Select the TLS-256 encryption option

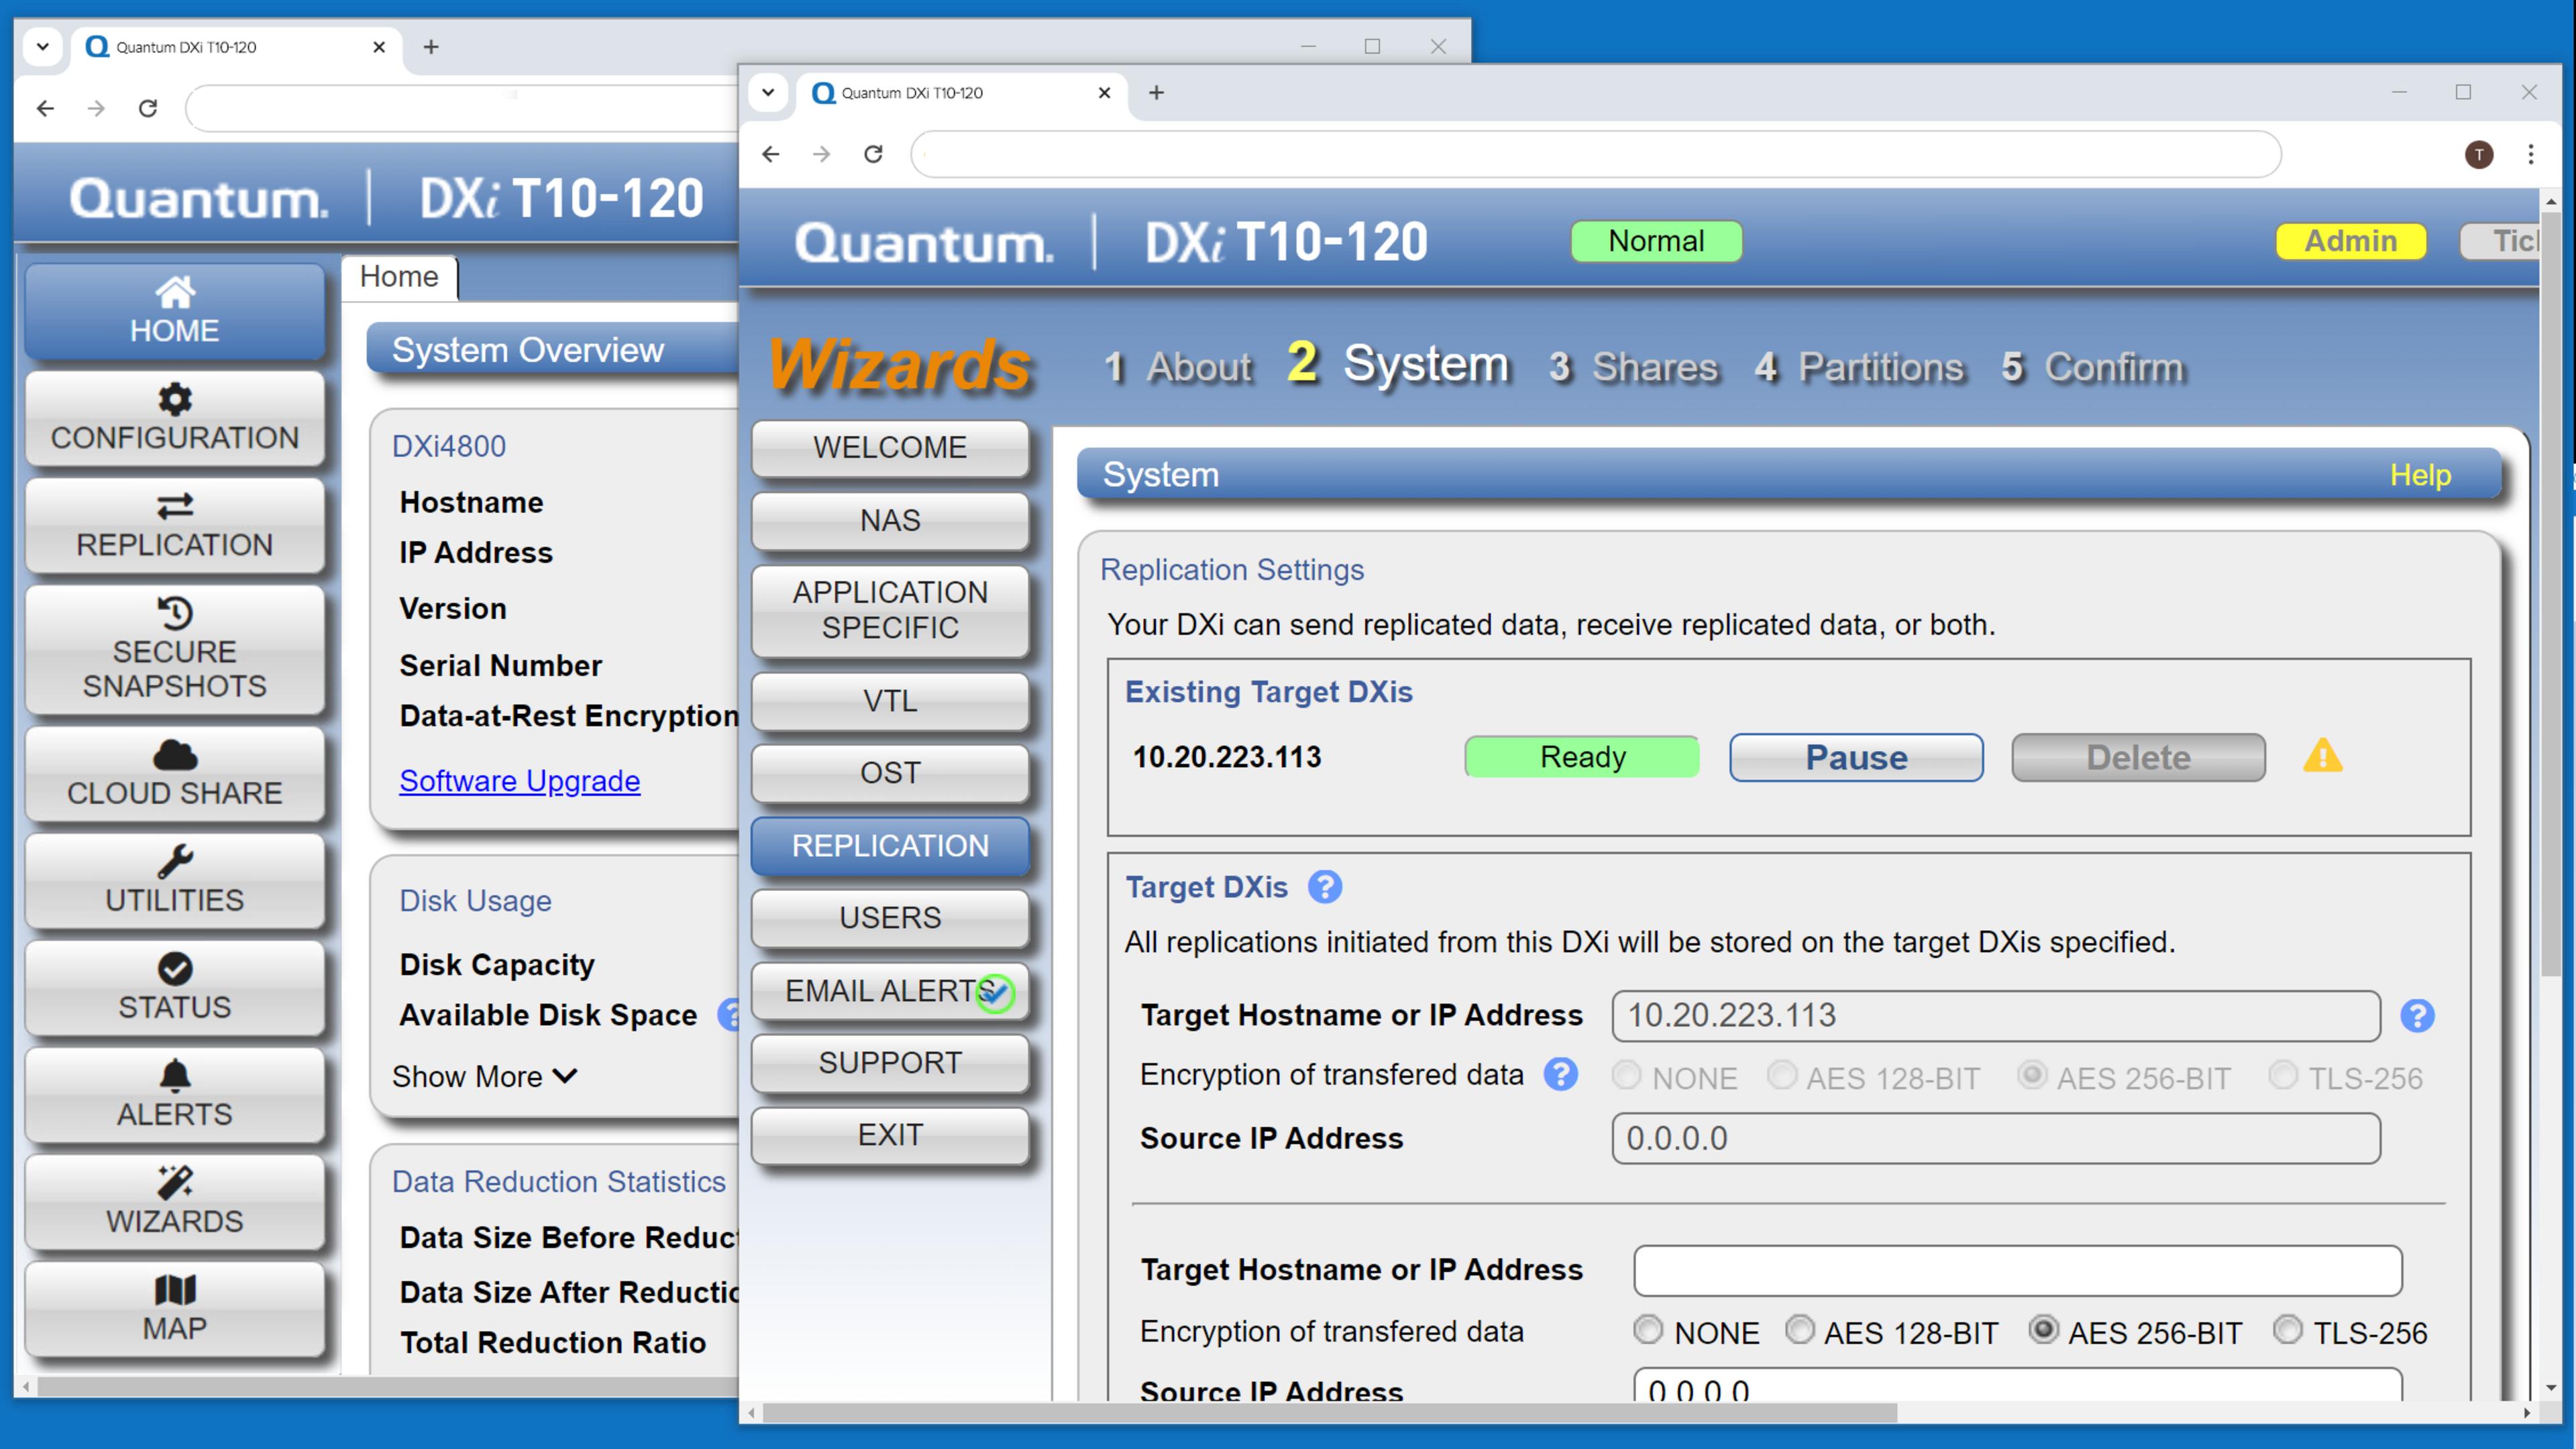pos(2287,1331)
